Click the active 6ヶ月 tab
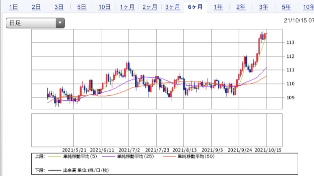 [195, 7]
